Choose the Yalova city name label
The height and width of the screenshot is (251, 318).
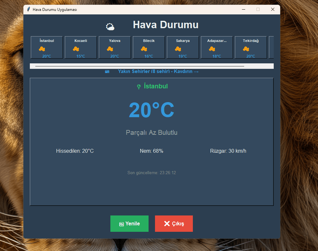[x=115, y=41]
